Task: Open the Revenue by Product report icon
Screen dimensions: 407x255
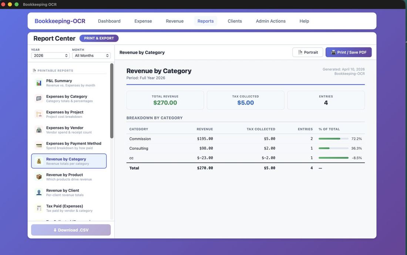Action: coord(38,176)
